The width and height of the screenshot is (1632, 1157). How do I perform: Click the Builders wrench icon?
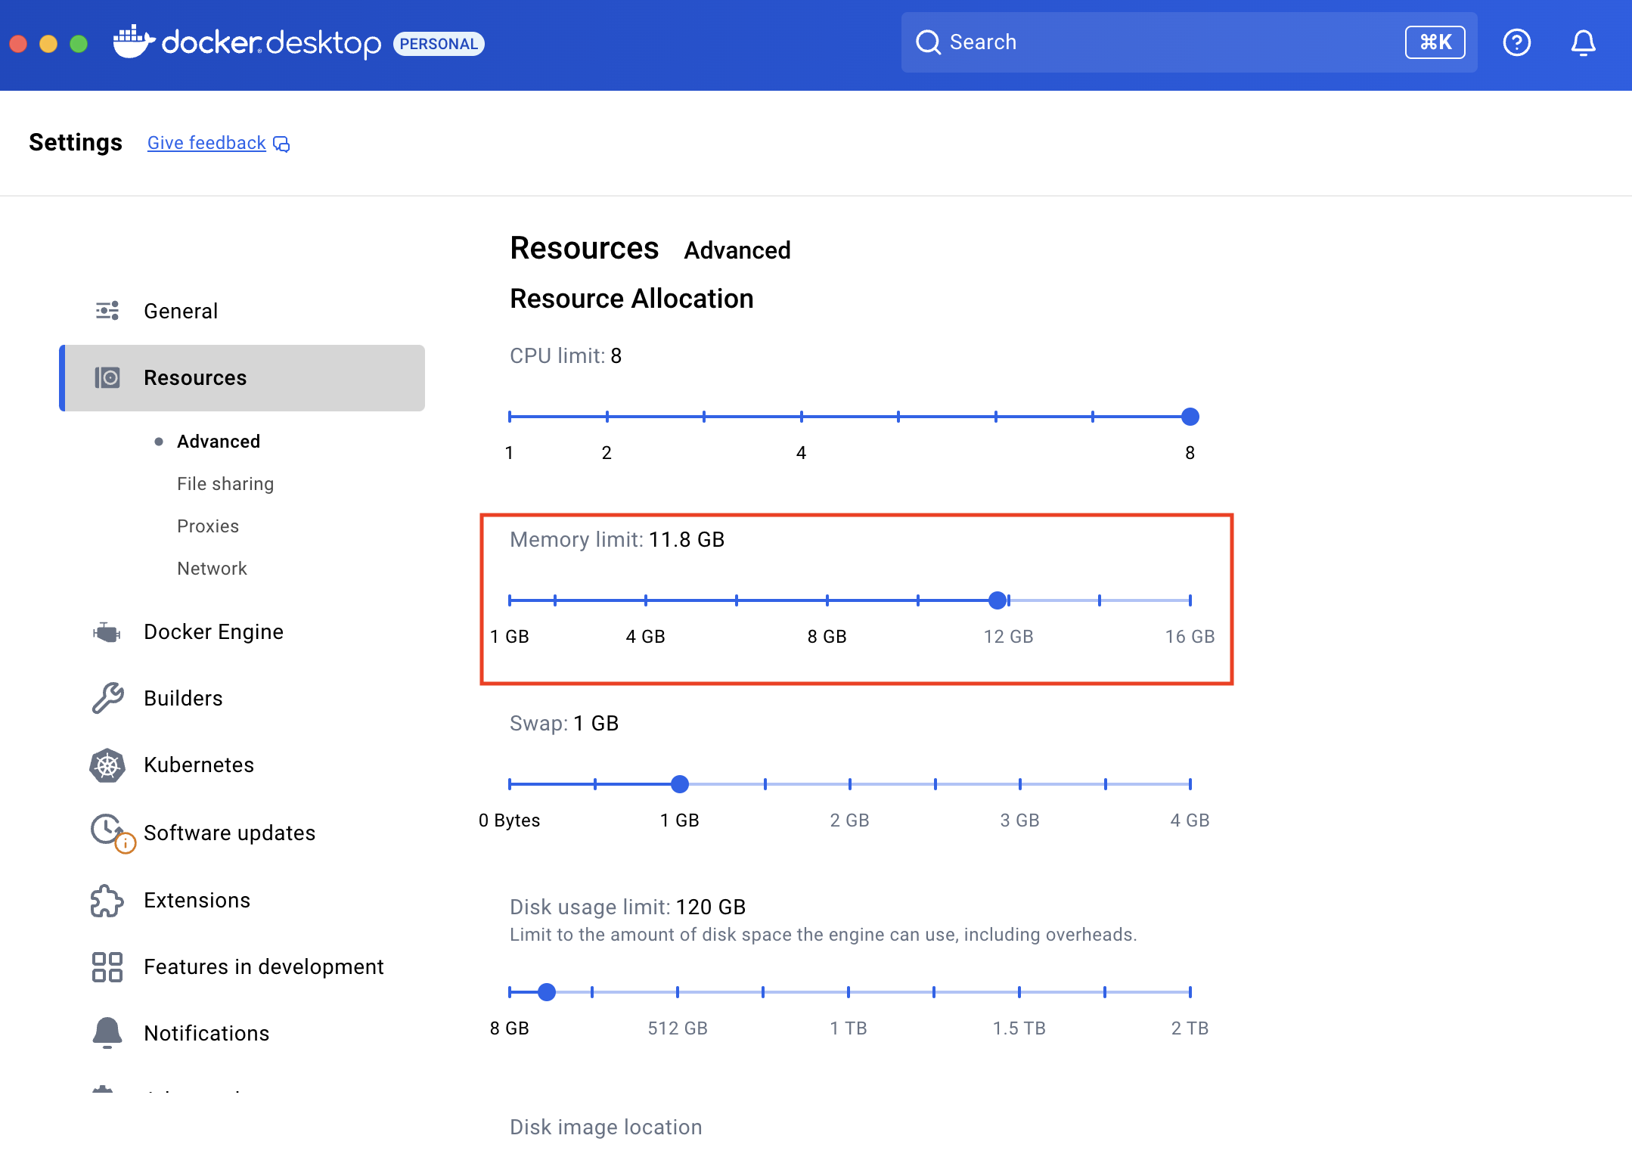pos(107,698)
